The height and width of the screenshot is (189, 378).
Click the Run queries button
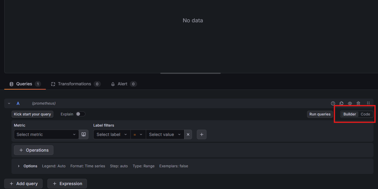(x=320, y=114)
